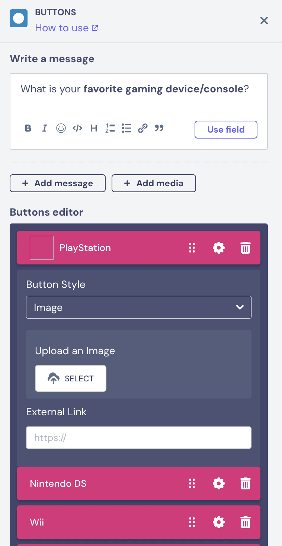Insert inline code formatting
282x546 pixels.
click(77, 128)
